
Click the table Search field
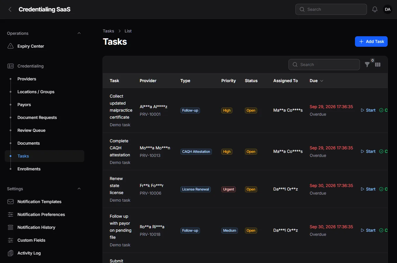[x=324, y=65]
